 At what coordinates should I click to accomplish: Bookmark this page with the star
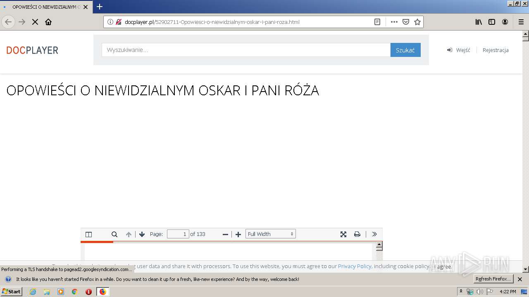(x=417, y=22)
